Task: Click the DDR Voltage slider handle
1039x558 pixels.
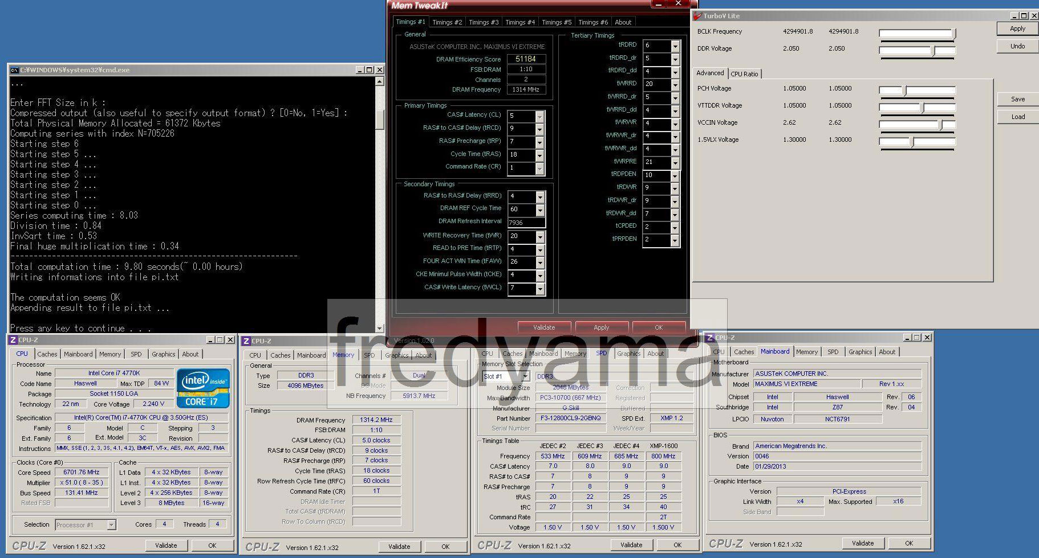Action: [x=934, y=51]
